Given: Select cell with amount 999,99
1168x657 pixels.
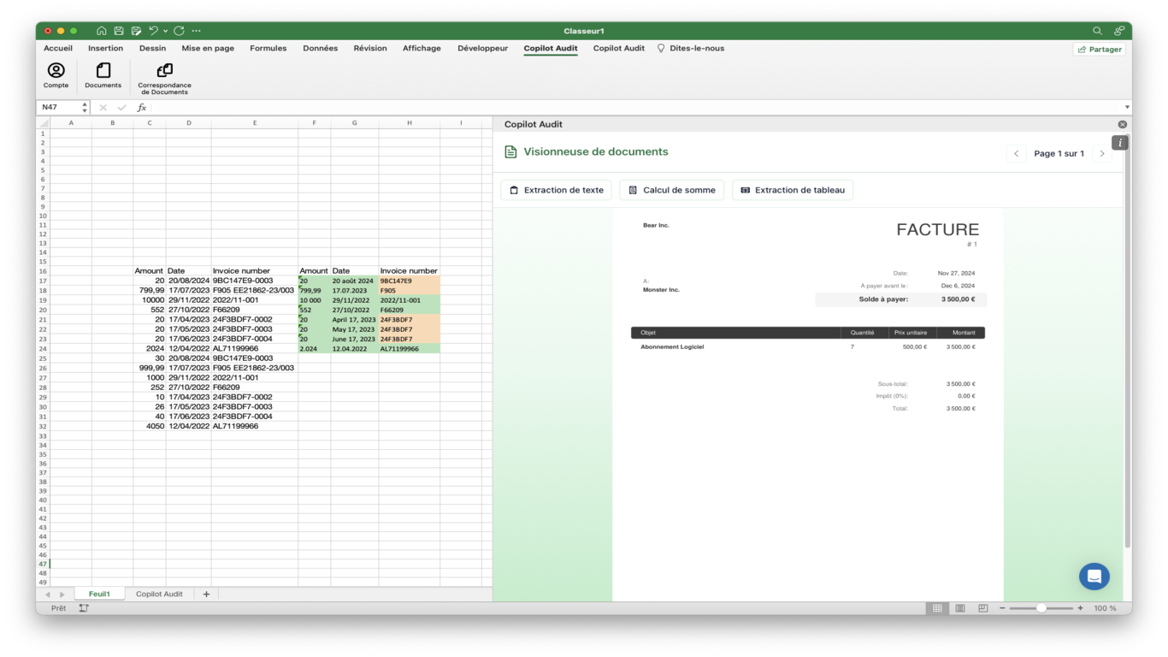Looking at the screenshot, I should tap(150, 368).
